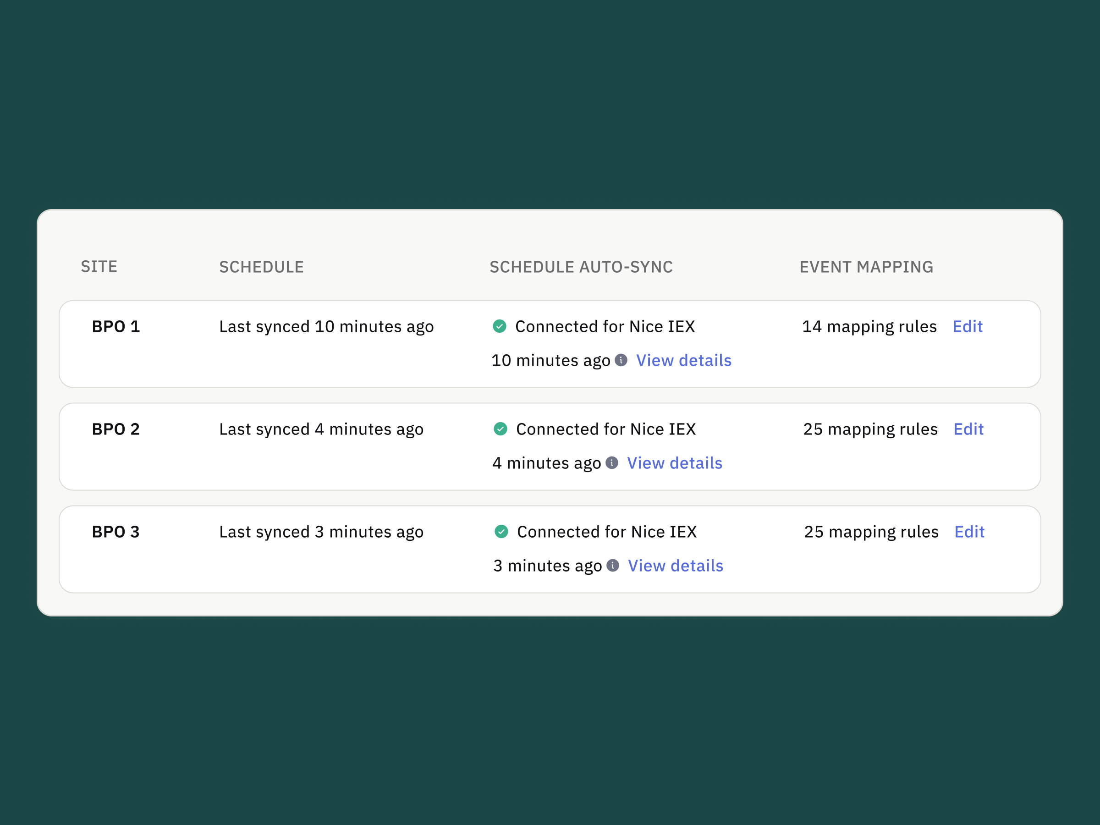
Task: Click the Site column header
Action: (x=99, y=267)
